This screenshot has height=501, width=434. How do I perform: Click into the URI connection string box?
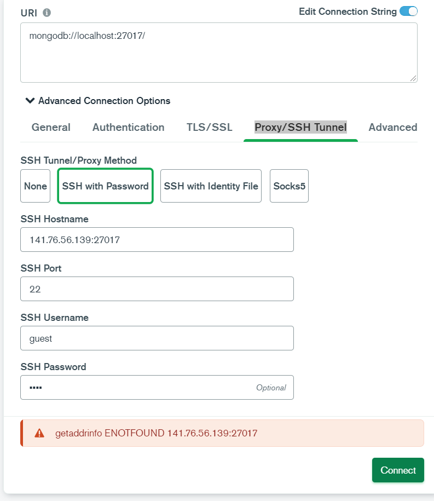tap(218, 53)
